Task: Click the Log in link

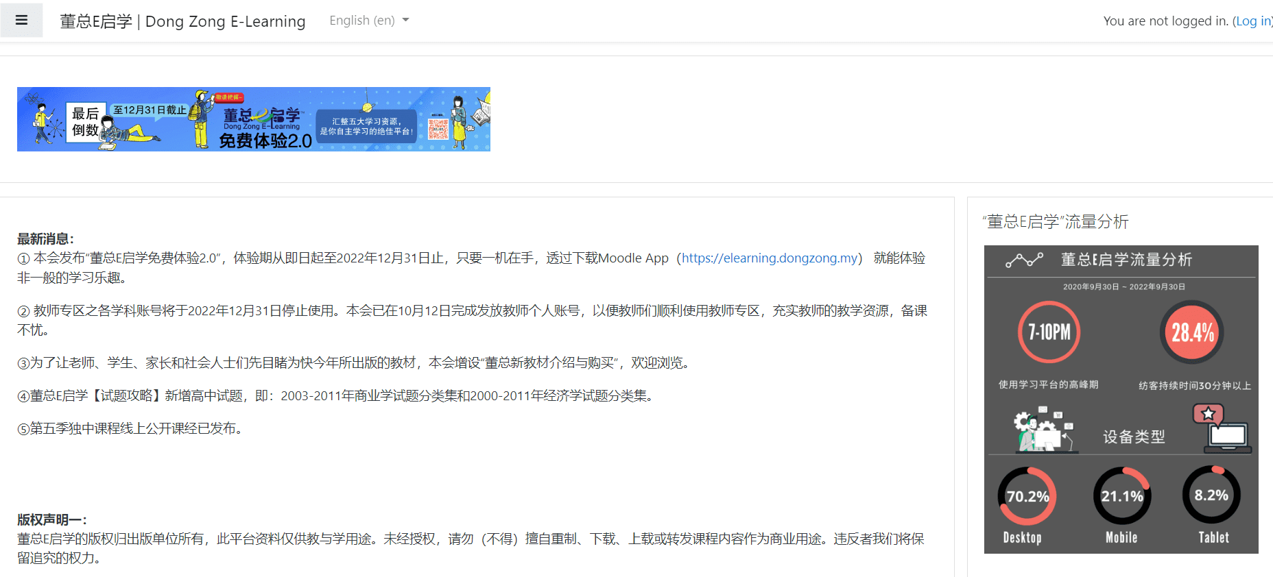Action: (x=1252, y=21)
